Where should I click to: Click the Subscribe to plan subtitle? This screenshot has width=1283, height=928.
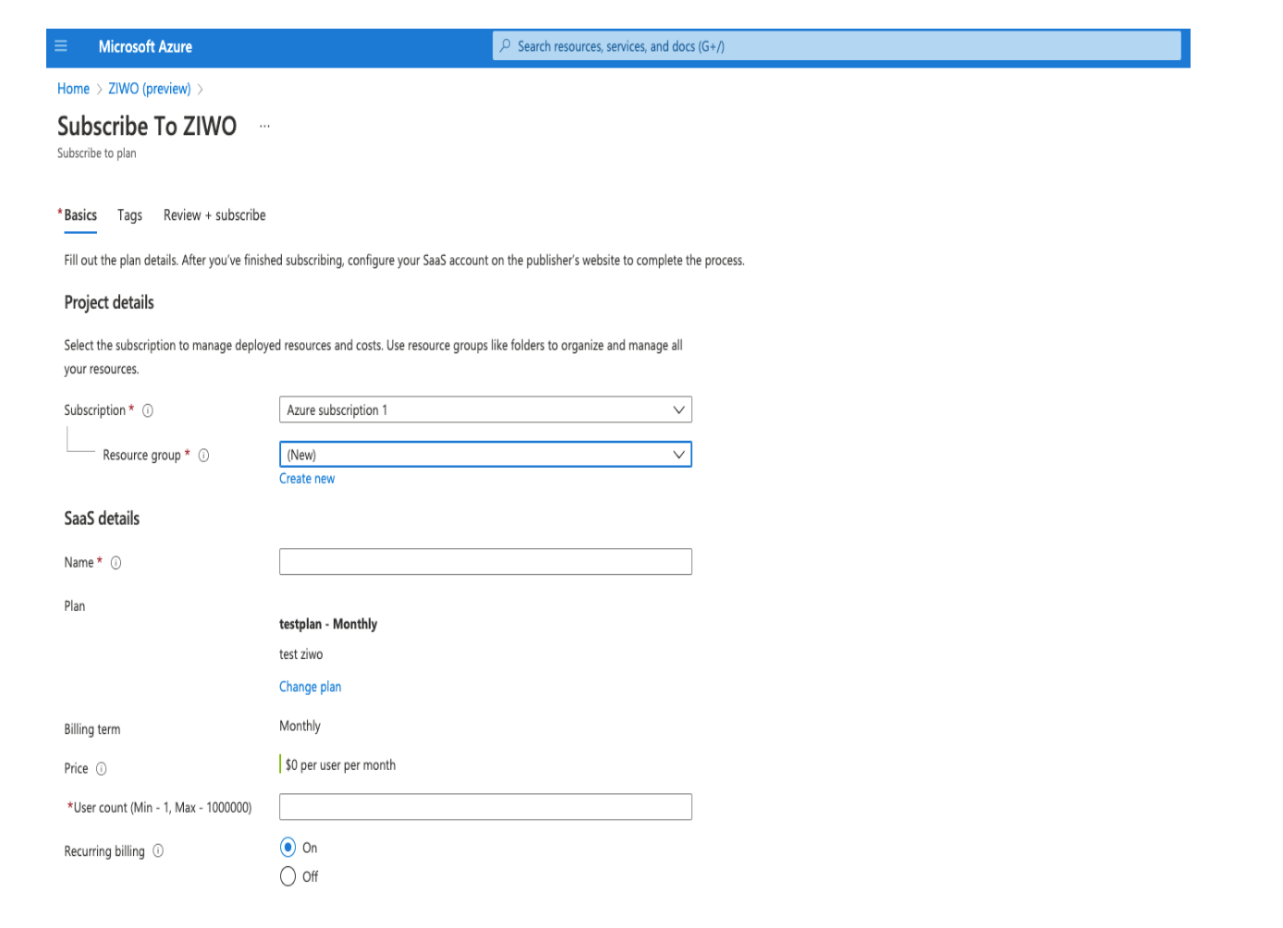97,153
